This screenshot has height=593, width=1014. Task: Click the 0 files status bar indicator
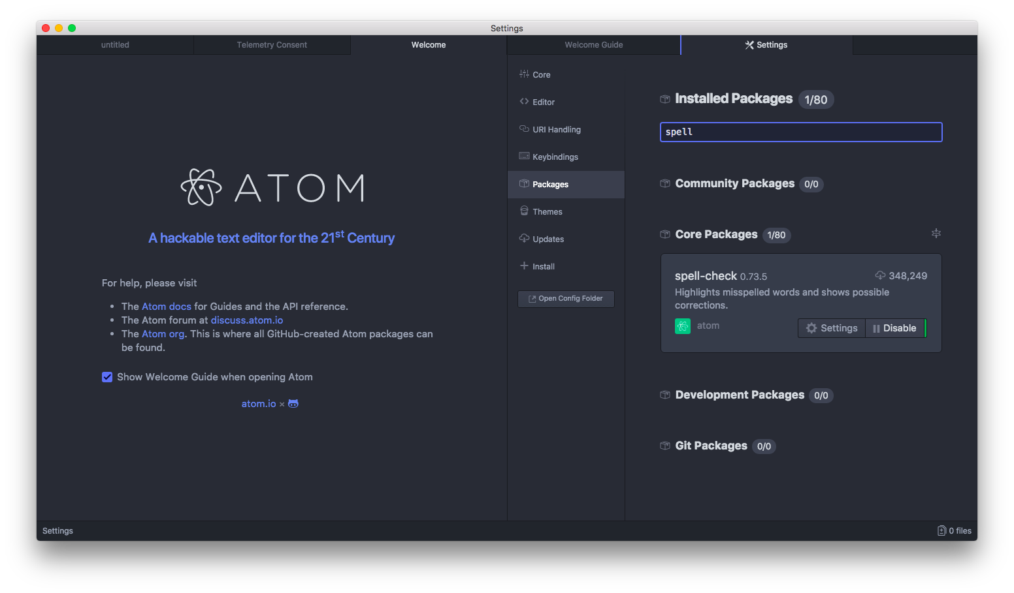pyautogui.click(x=955, y=531)
